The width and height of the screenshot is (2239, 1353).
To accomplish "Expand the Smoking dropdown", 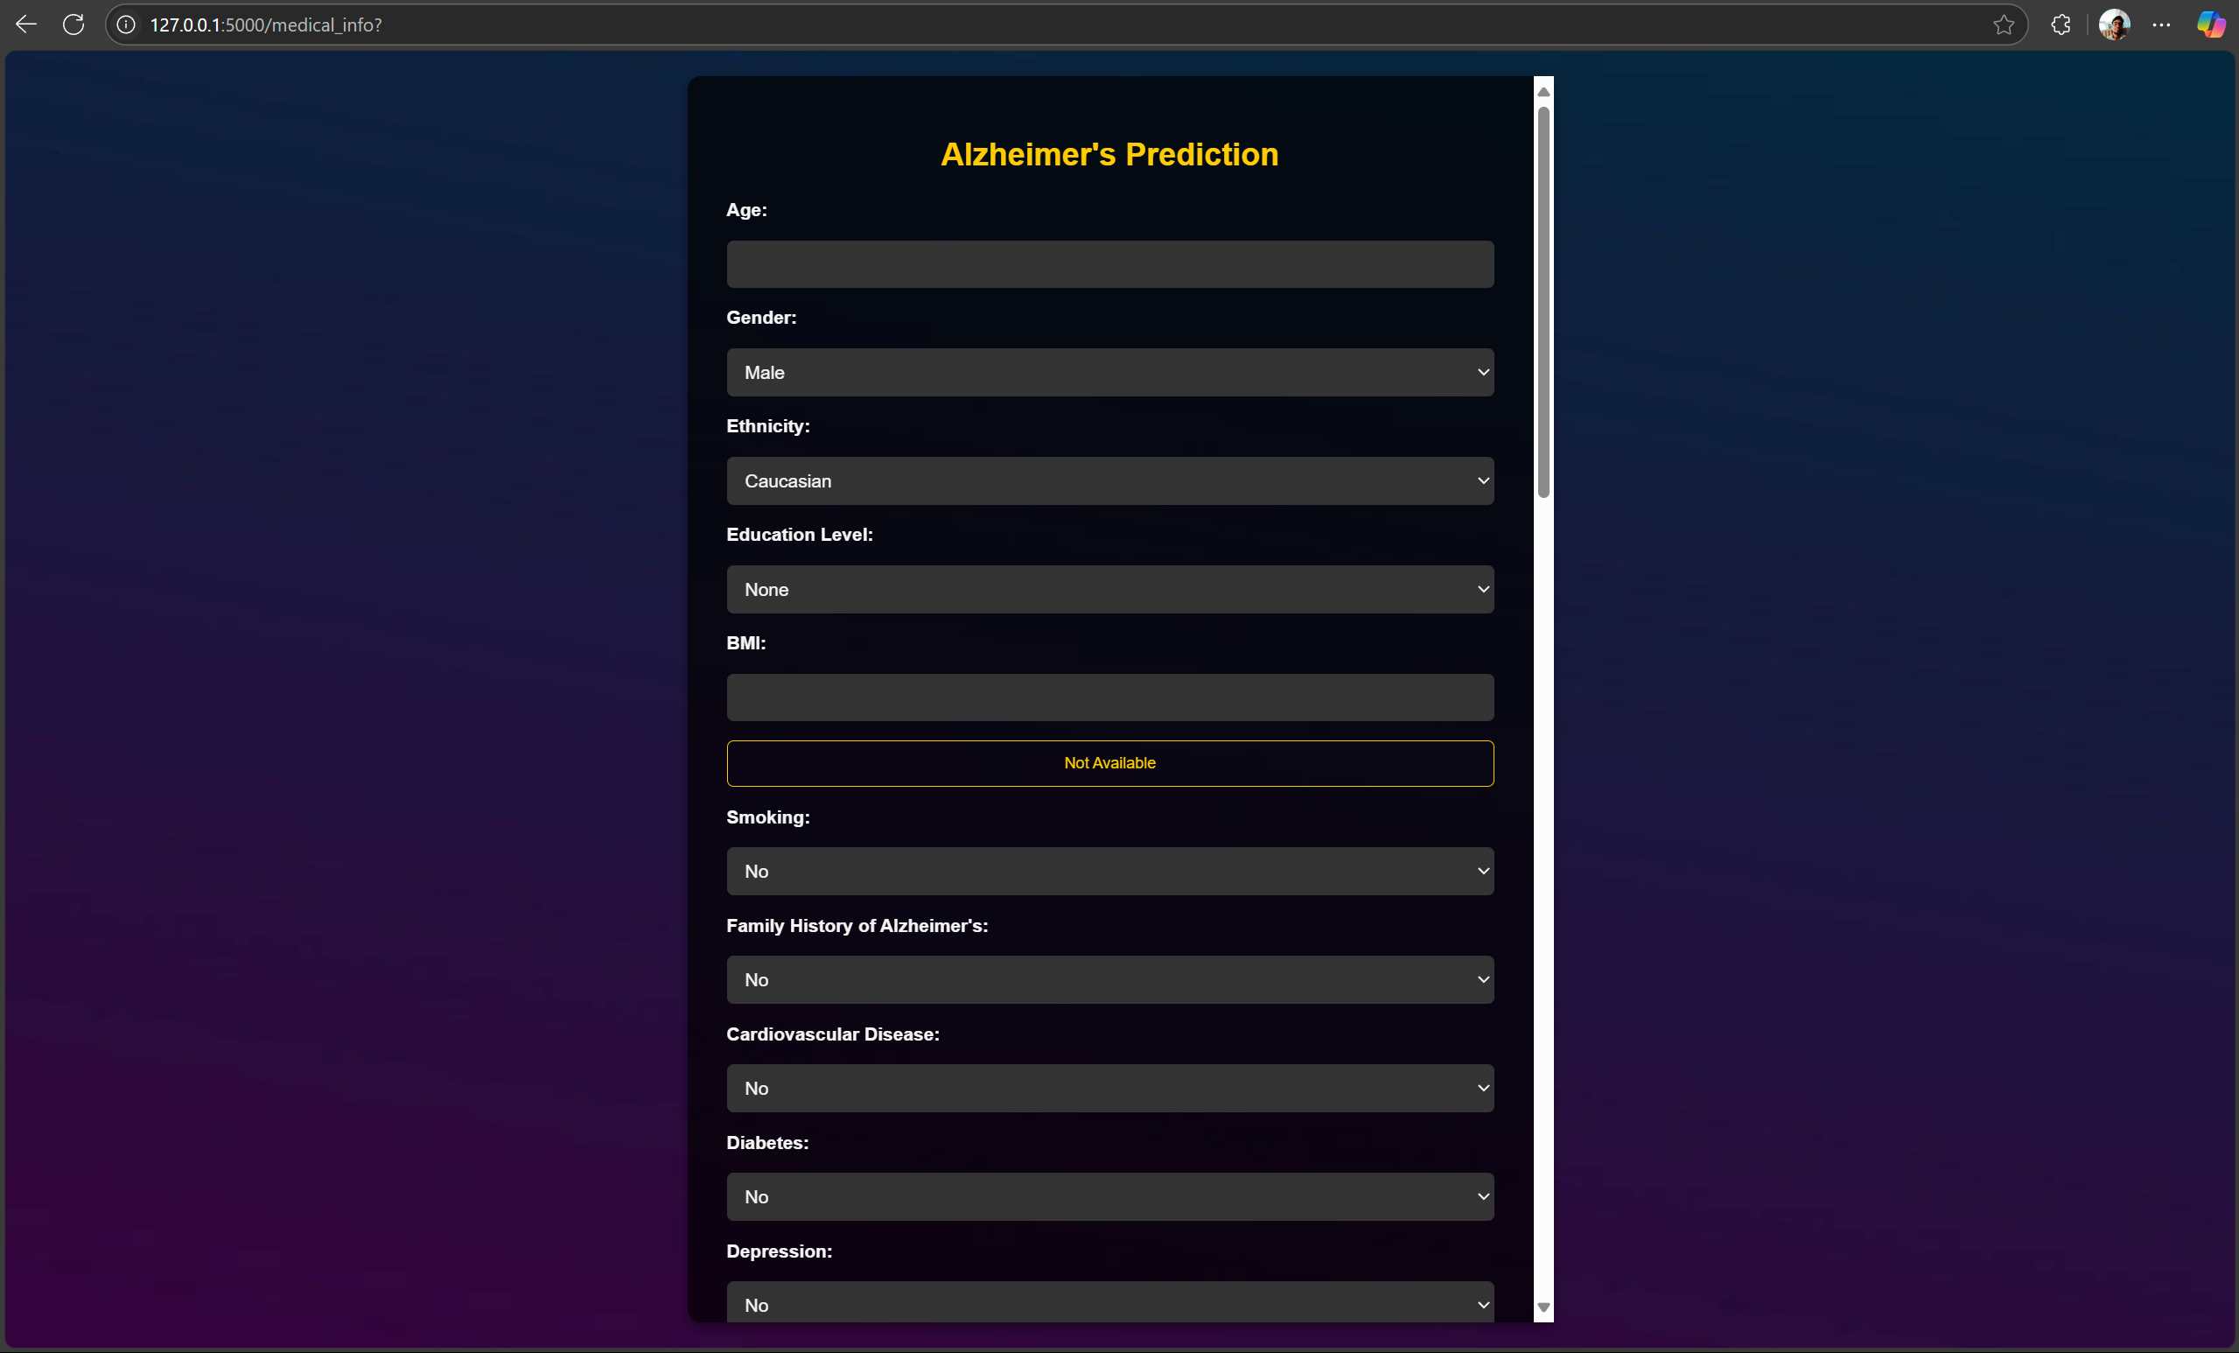I will [1109, 872].
